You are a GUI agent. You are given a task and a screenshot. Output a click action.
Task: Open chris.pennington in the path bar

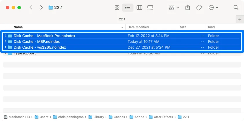68,117
